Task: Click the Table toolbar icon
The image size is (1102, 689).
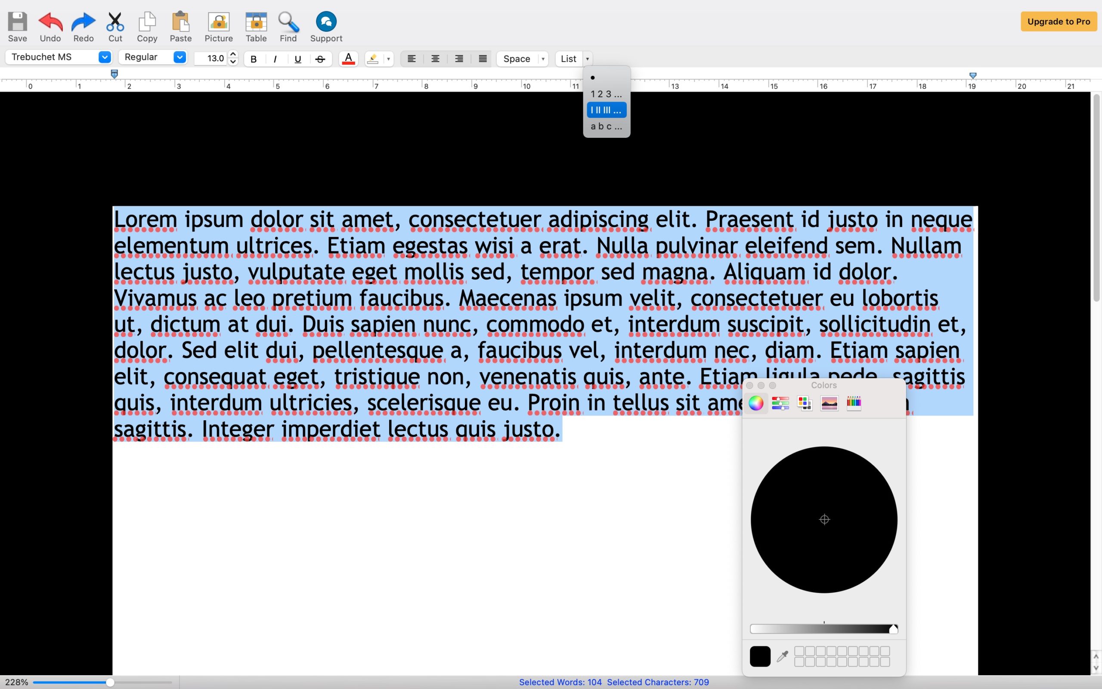Action: pos(256,22)
